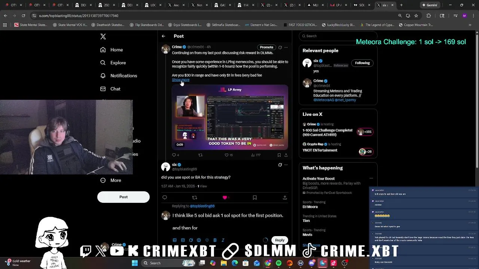Image resolution: width=479 pixels, height=269 pixels.
Task: Bookmark Crime's post
Action: (x=279, y=155)
